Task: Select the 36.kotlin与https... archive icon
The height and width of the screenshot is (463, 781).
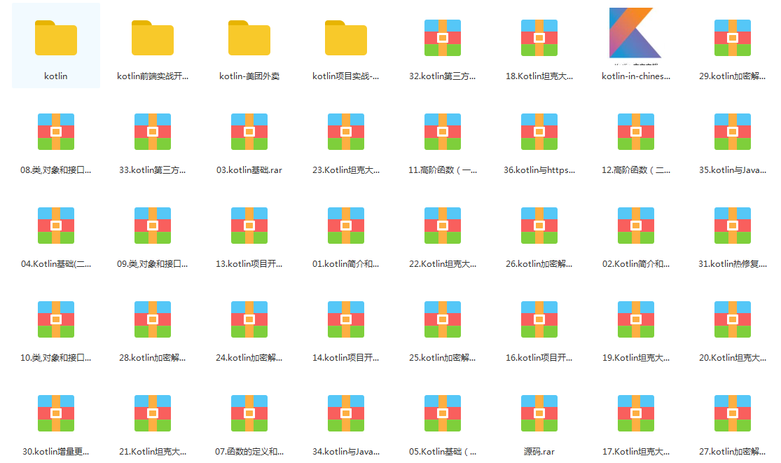Action: (539, 132)
